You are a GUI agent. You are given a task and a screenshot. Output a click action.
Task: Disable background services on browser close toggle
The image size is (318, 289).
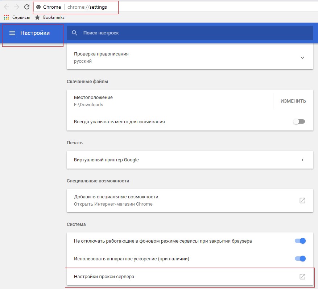pos(300,241)
